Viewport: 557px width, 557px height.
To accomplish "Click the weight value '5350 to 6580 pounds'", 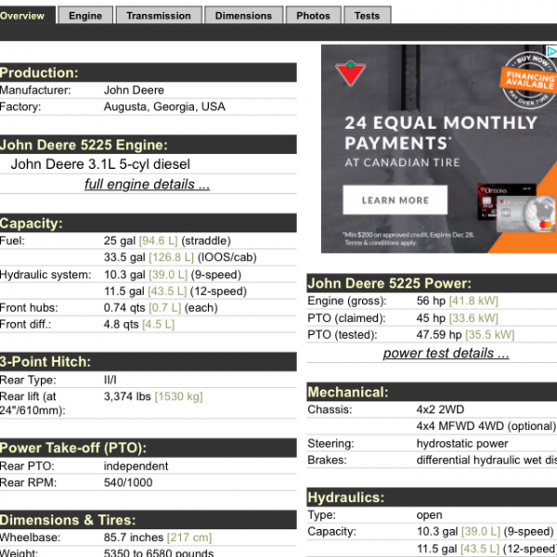I will [x=159, y=552].
